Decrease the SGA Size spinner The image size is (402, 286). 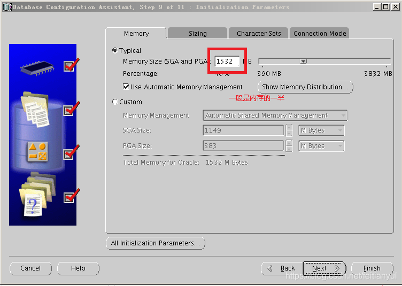click(289, 133)
